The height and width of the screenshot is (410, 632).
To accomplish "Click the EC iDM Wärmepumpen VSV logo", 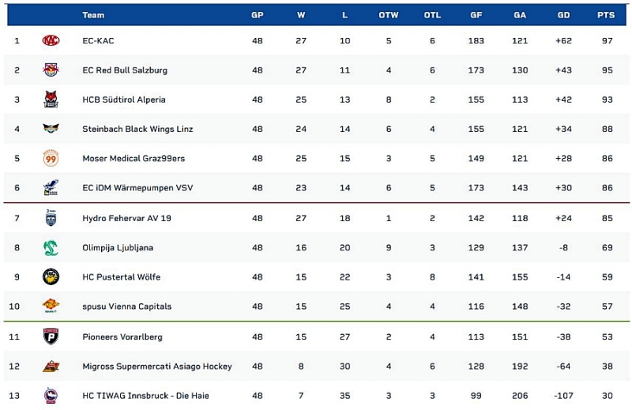I will pos(51,188).
